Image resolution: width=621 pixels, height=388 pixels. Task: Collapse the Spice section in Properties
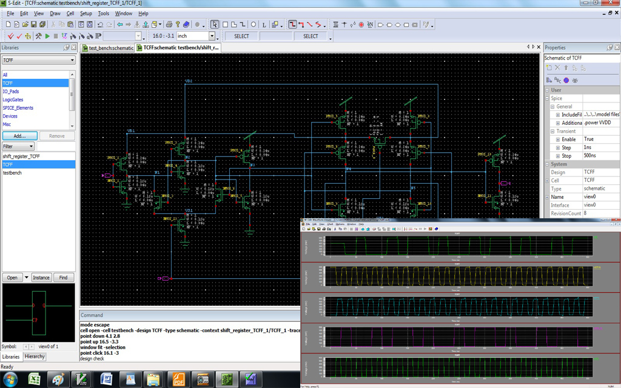pyautogui.click(x=547, y=99)
